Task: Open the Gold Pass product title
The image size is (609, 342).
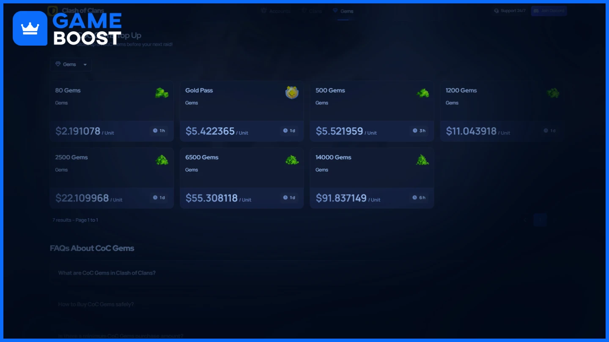Action: [199, 90]
